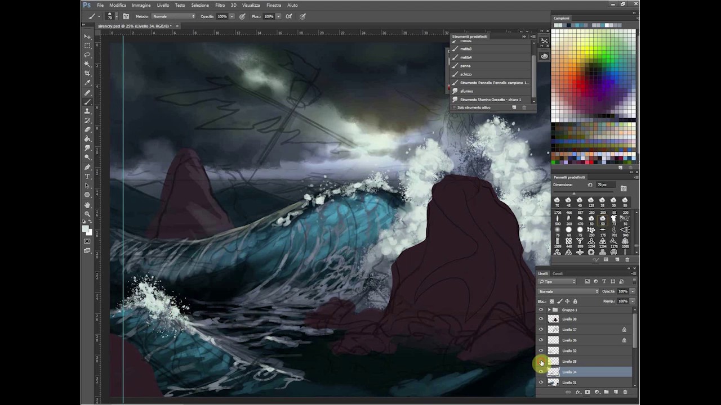Hide layer Livello 36
Viewport: 721px width, 405px height.
541,340
